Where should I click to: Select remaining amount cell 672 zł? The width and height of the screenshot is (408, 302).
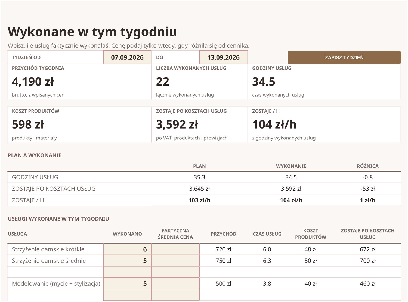368,249
